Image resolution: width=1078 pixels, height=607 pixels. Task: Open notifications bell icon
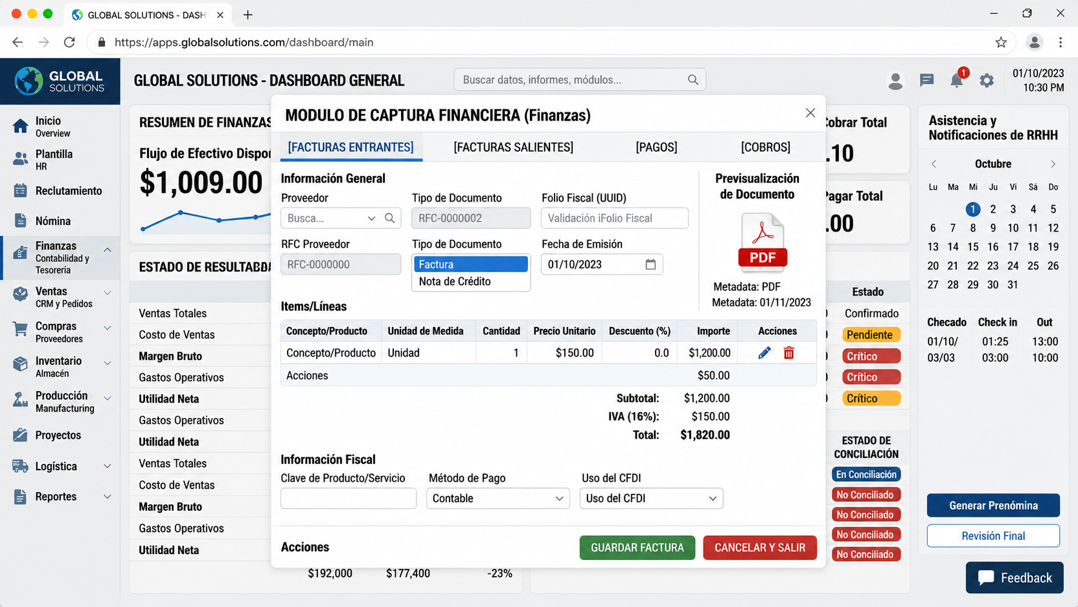(957, 80)
